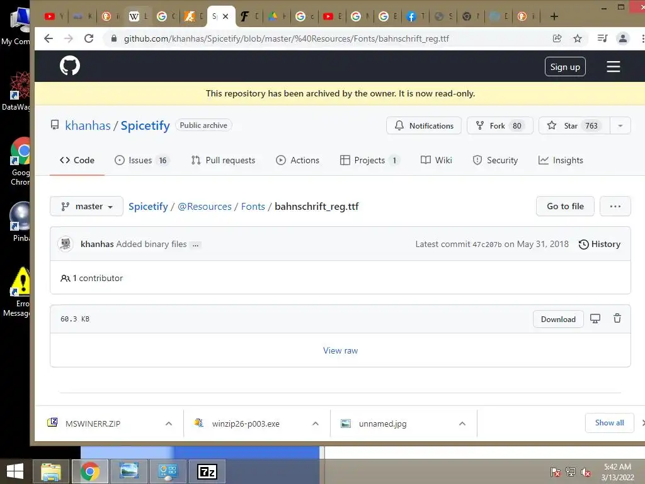Star the Spicetify repository

574,125
